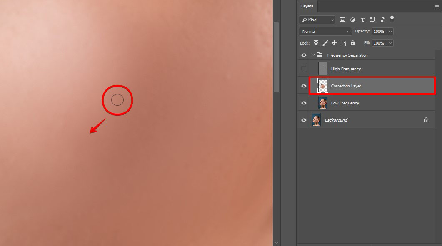The height and width of the screenshot is (246, 442).
Task: Select the Layers panel tab
Action: click(x=307, y=6)
